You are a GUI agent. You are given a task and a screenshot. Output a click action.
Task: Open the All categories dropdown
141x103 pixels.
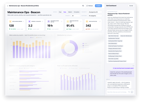tap(95, 16)
